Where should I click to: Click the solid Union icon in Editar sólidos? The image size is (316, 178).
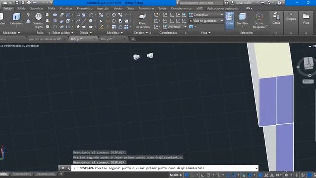(55, 15)
